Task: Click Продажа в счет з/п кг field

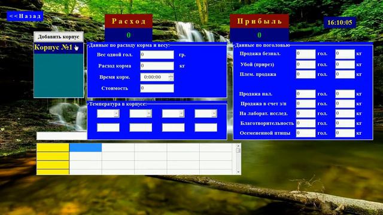Action: pos(345,103)
